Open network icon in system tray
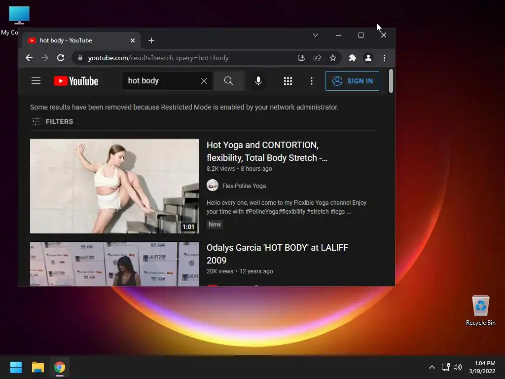 445,367
